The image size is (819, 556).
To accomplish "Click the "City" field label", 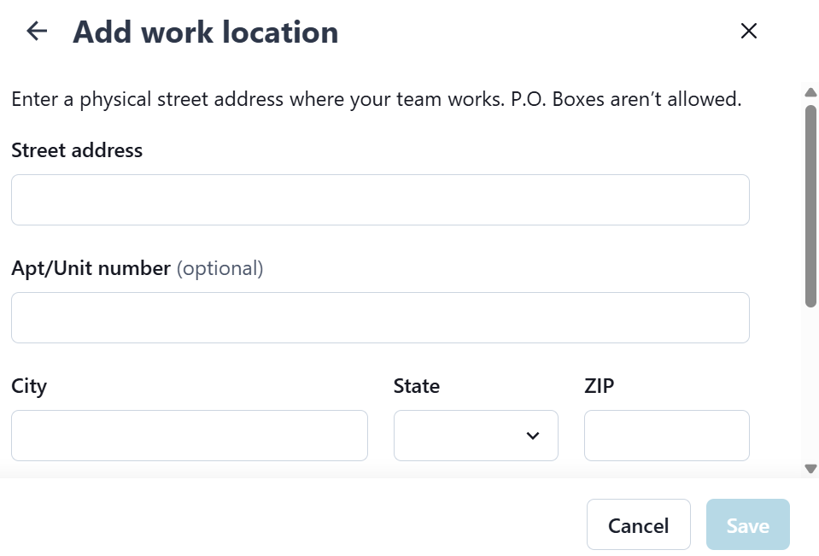I will [x=29, y=386].
